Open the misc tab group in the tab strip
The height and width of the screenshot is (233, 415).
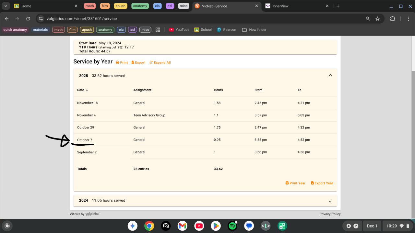pos(184,6)
